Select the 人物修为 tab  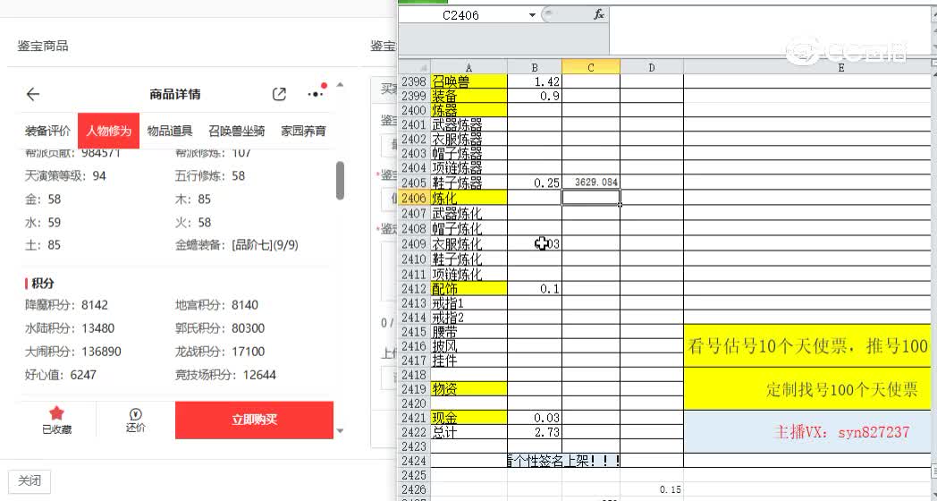[x=109, y=131]
